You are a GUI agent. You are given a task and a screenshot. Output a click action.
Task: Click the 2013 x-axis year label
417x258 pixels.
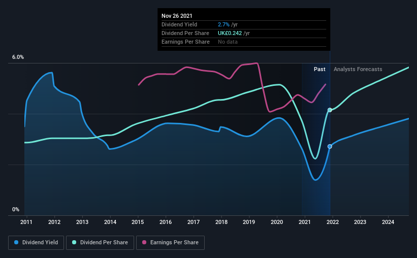[82, 222]
